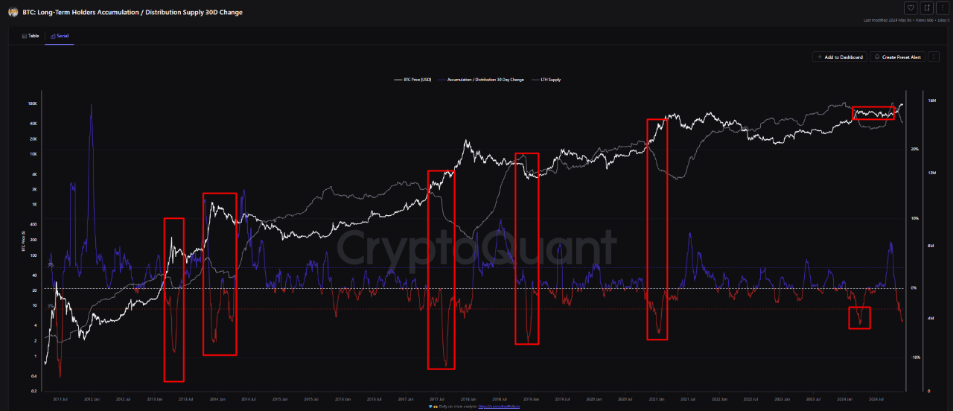The image size is (953, 411).
Task: Click the Add to Dashboard button
Action: 840,57
